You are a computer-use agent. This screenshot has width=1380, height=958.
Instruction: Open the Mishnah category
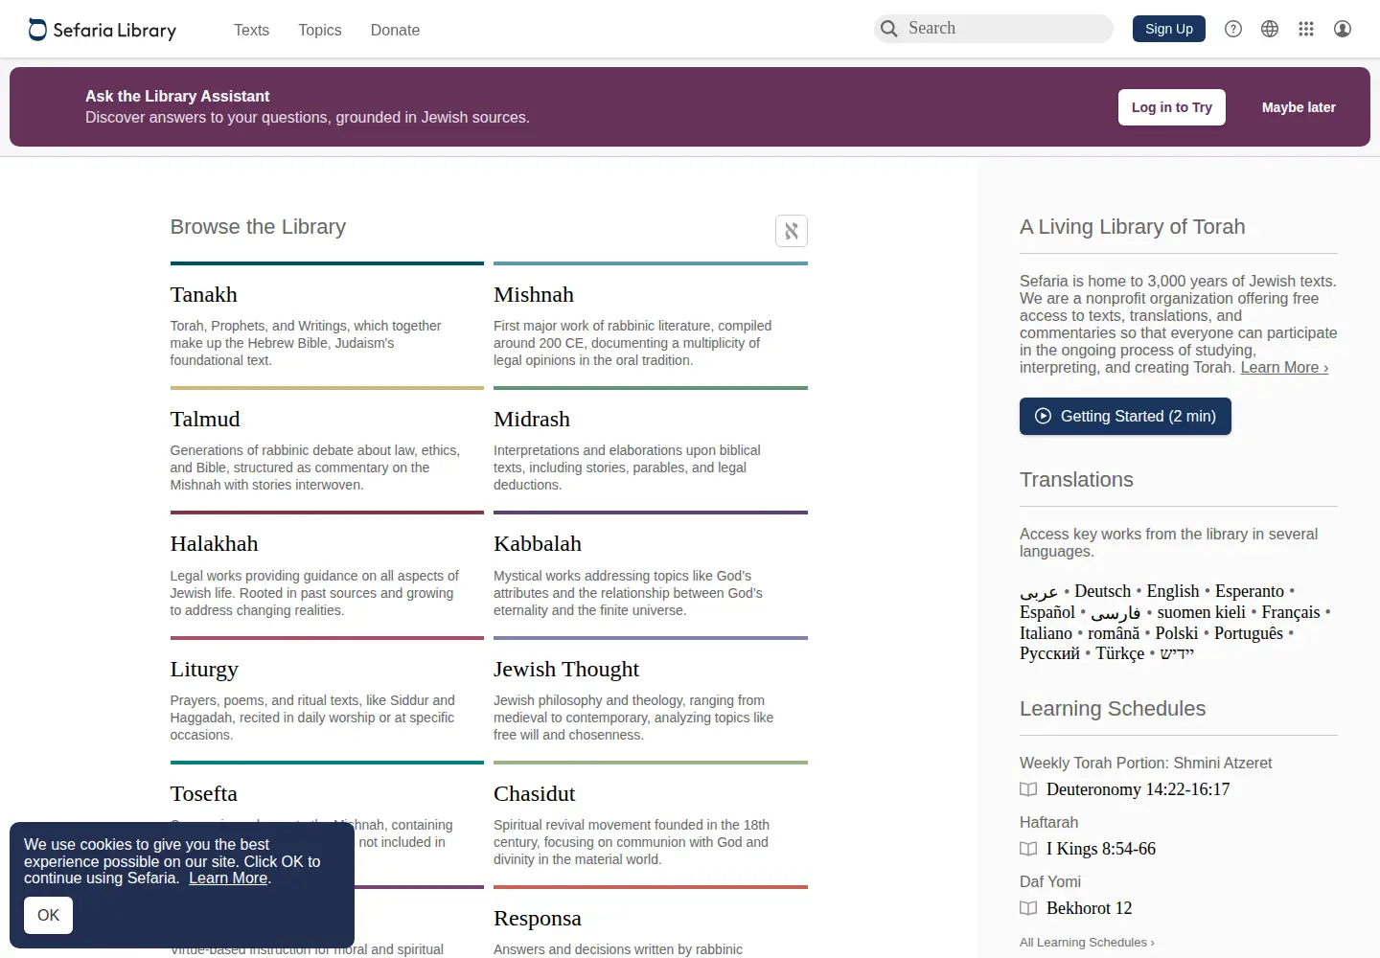coord(534,295)
